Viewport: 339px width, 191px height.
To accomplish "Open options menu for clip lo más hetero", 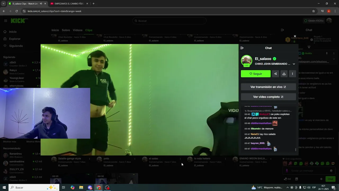I will (225, 159).
